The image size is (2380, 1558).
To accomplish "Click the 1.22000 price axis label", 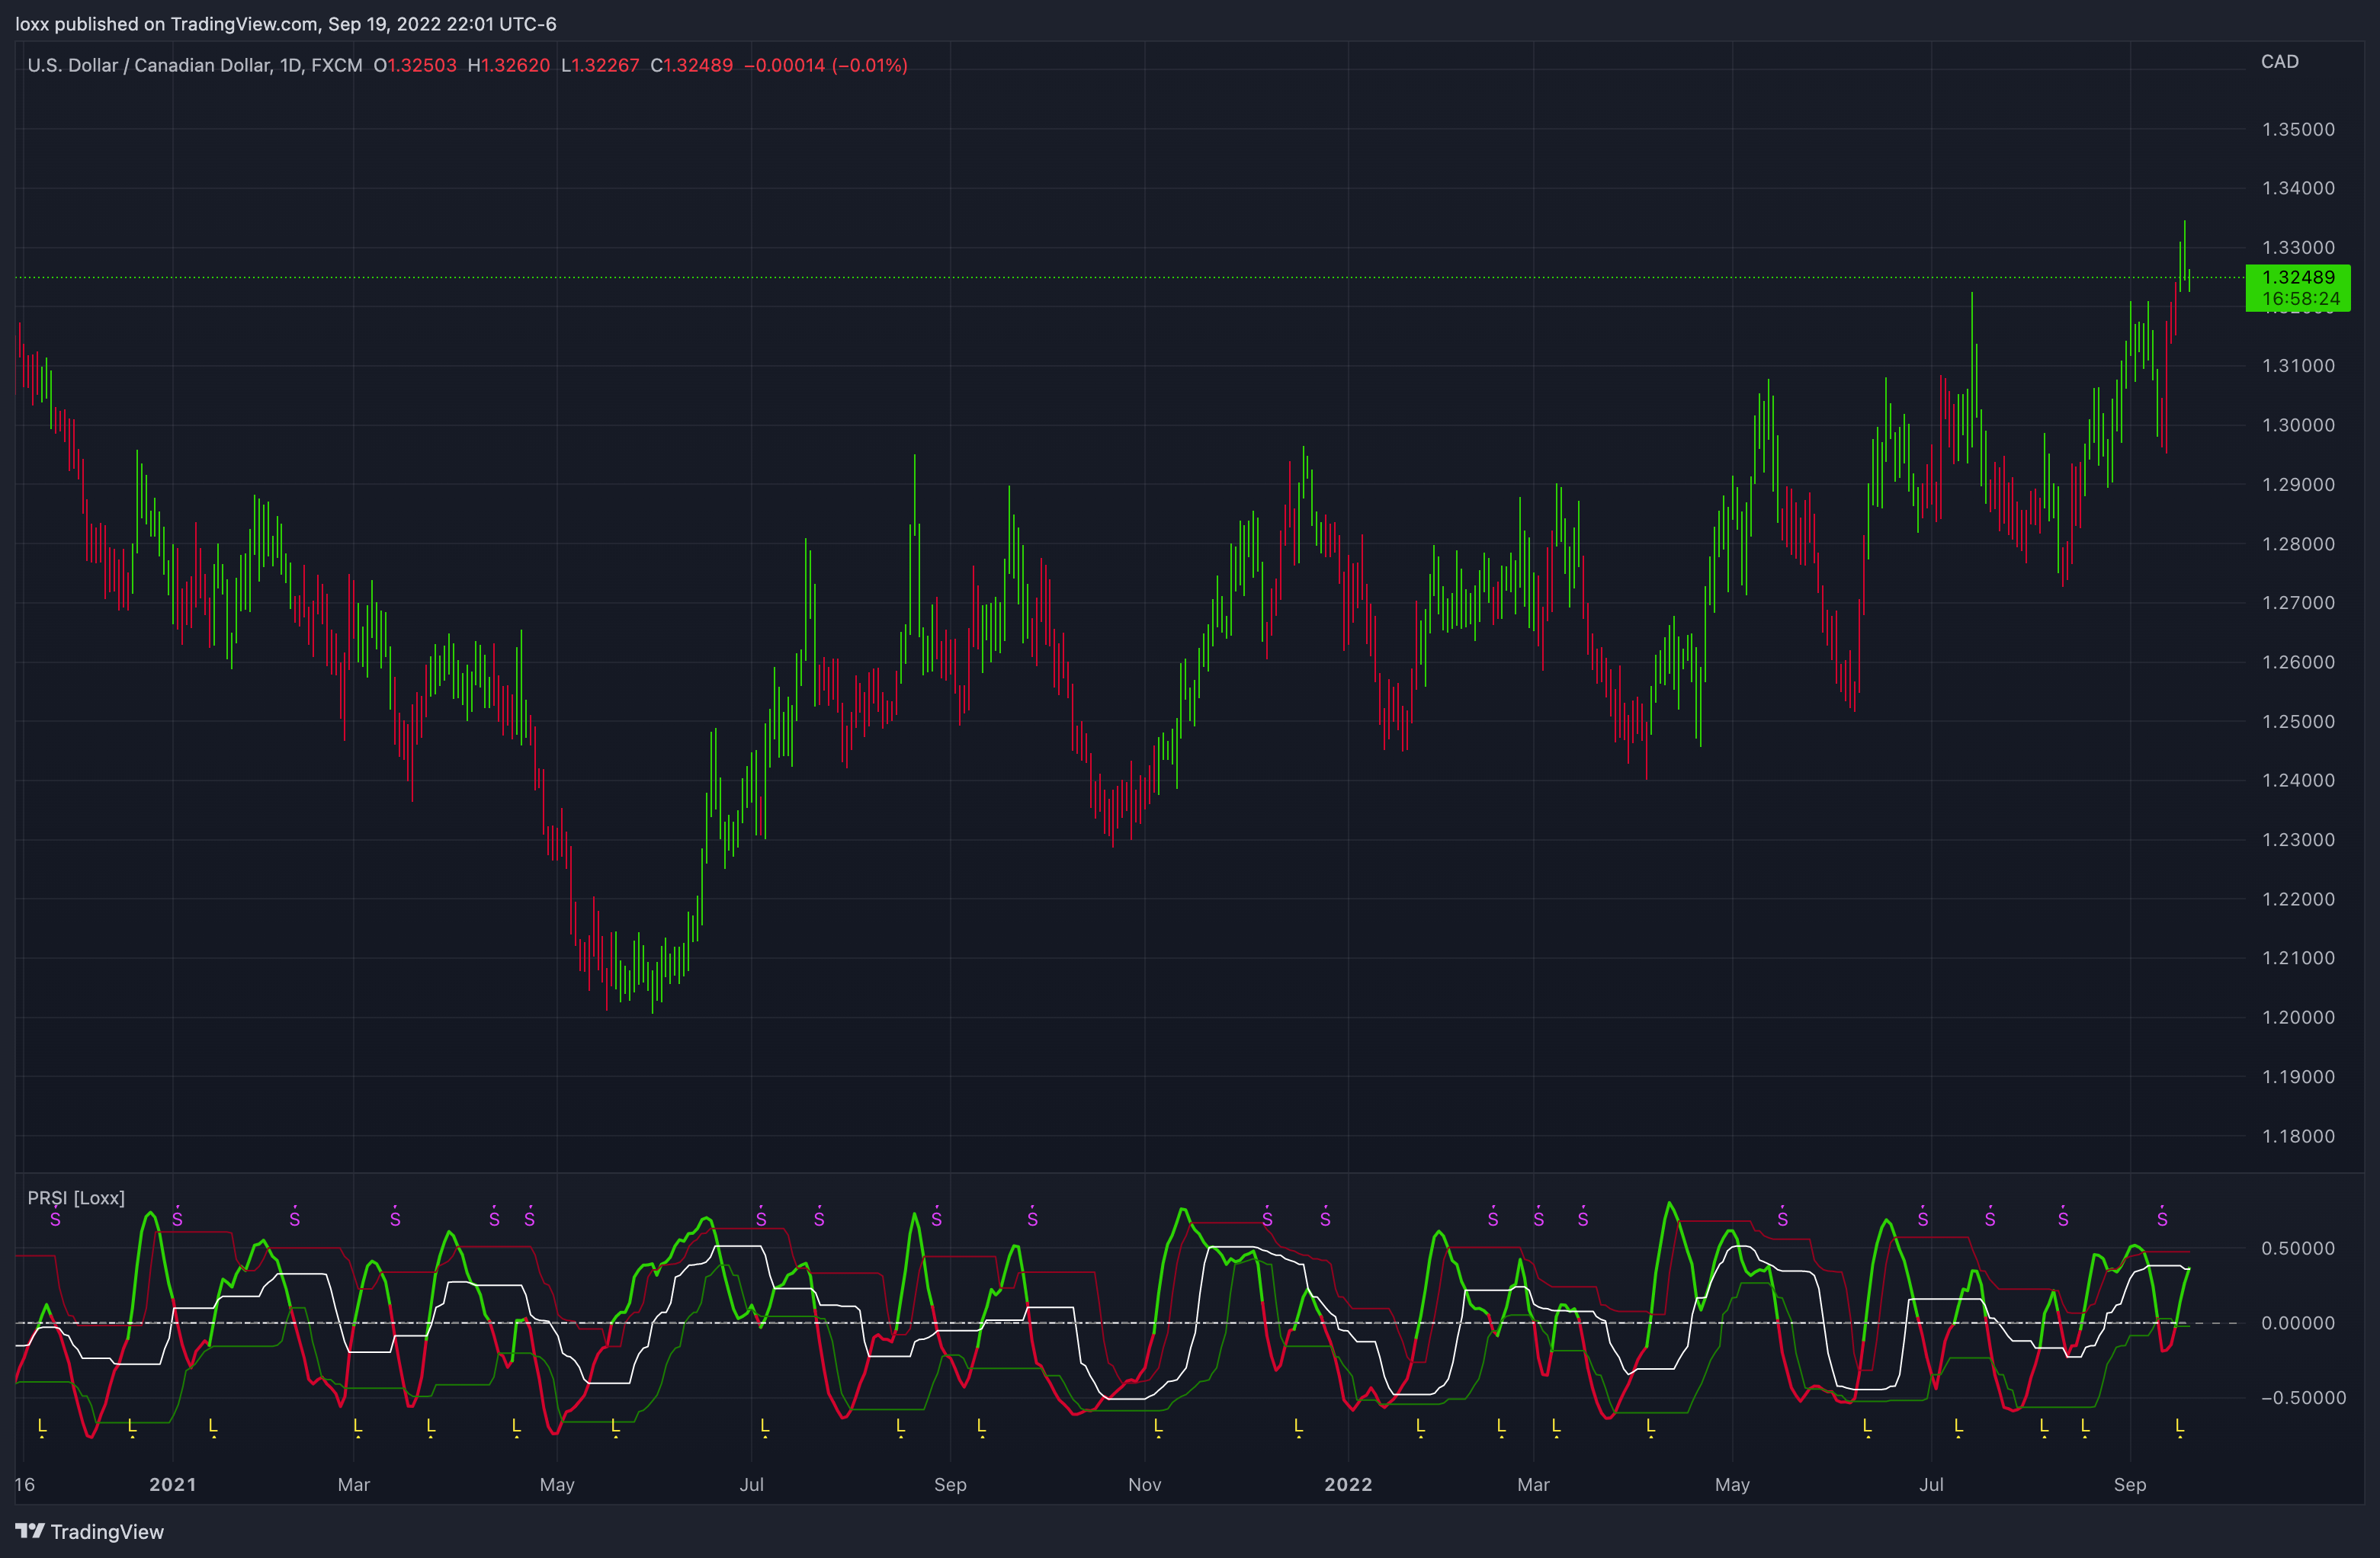I will [2299, 899].
